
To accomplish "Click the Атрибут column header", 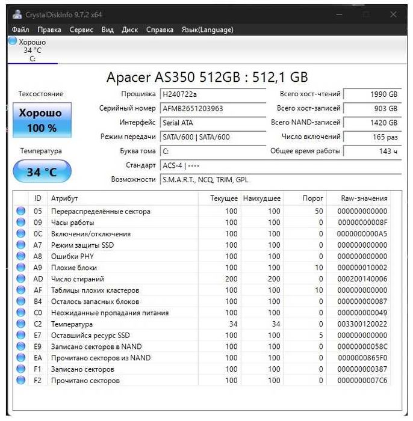I will tap(123, 198).
